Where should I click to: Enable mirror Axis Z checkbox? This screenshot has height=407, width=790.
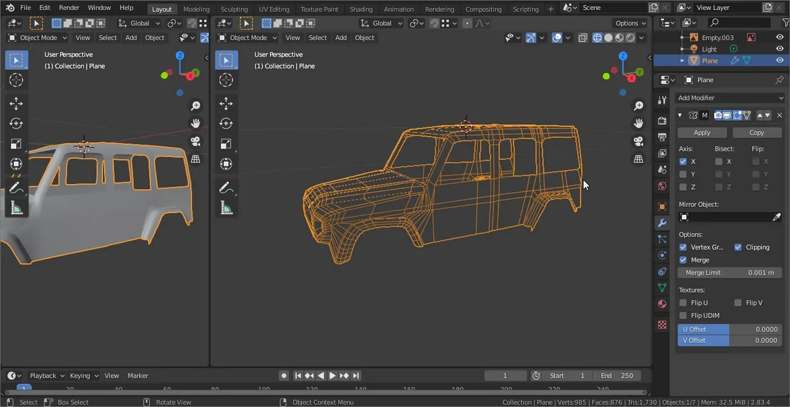click(x=683, y=187)
